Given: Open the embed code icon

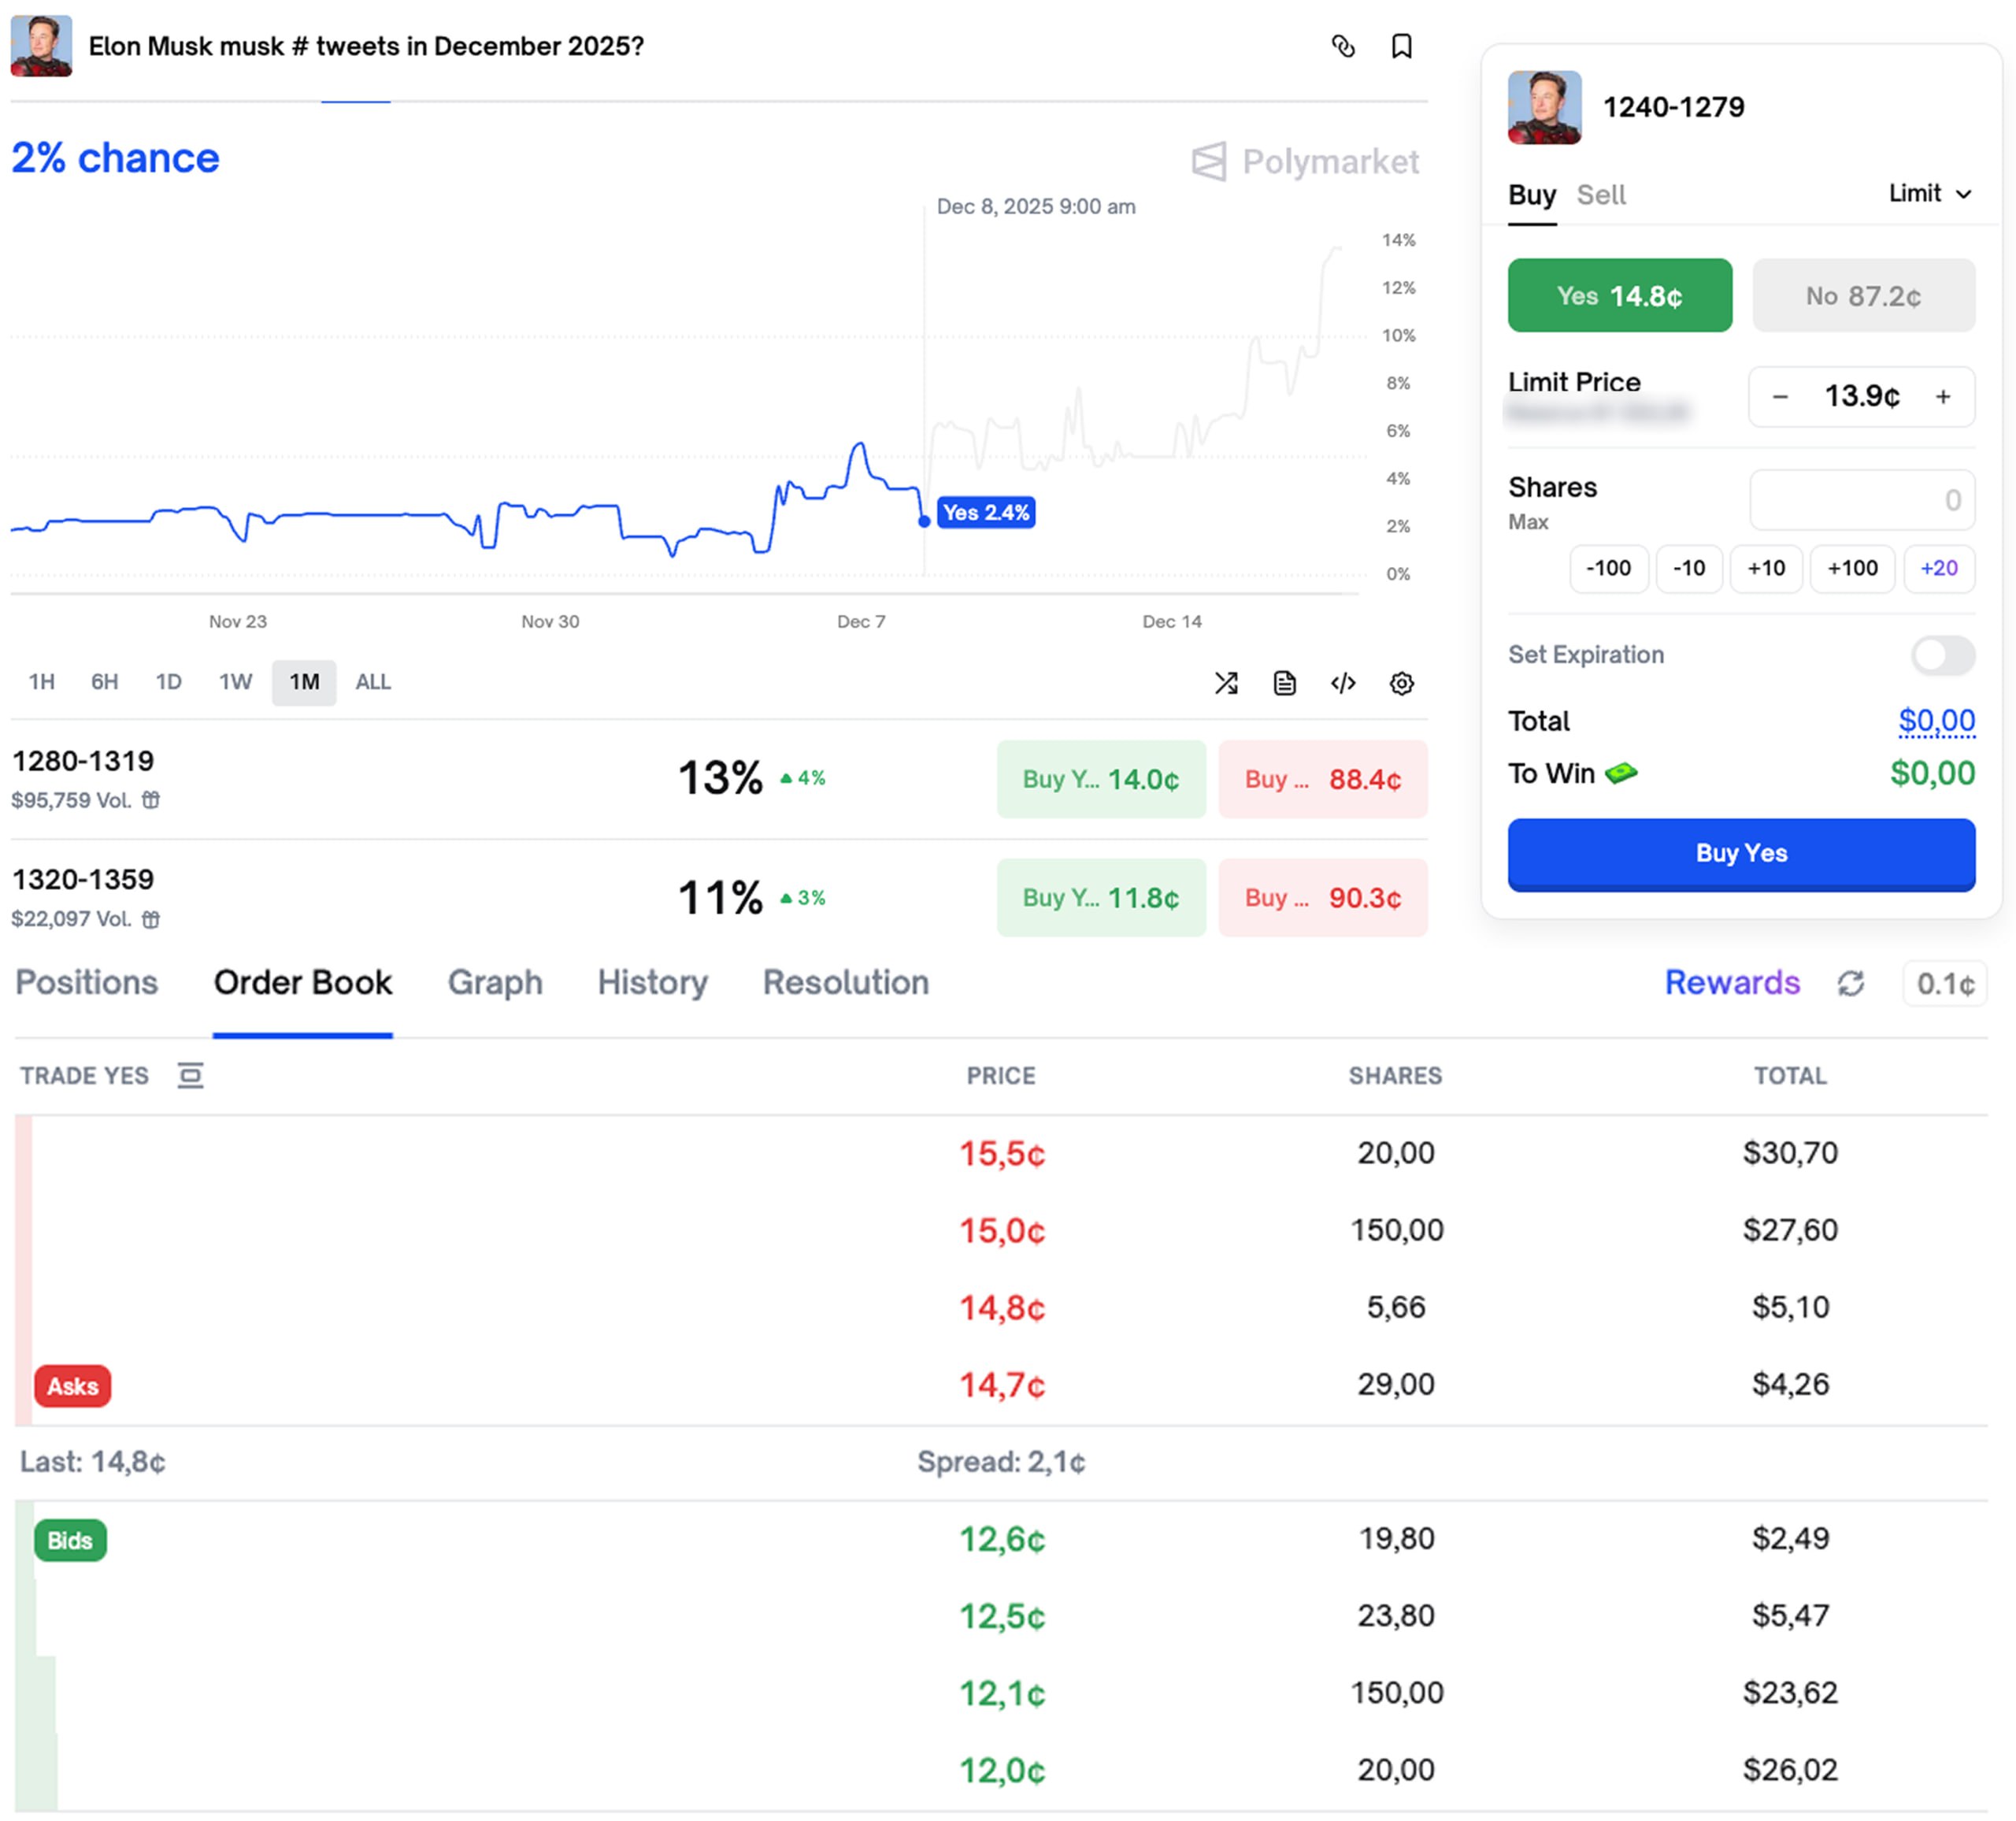Looking at the screenshot, I should (1343, 683).
